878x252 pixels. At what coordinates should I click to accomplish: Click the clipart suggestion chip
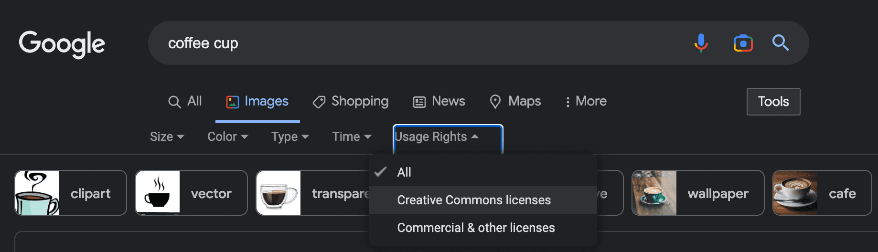point(71,193)
